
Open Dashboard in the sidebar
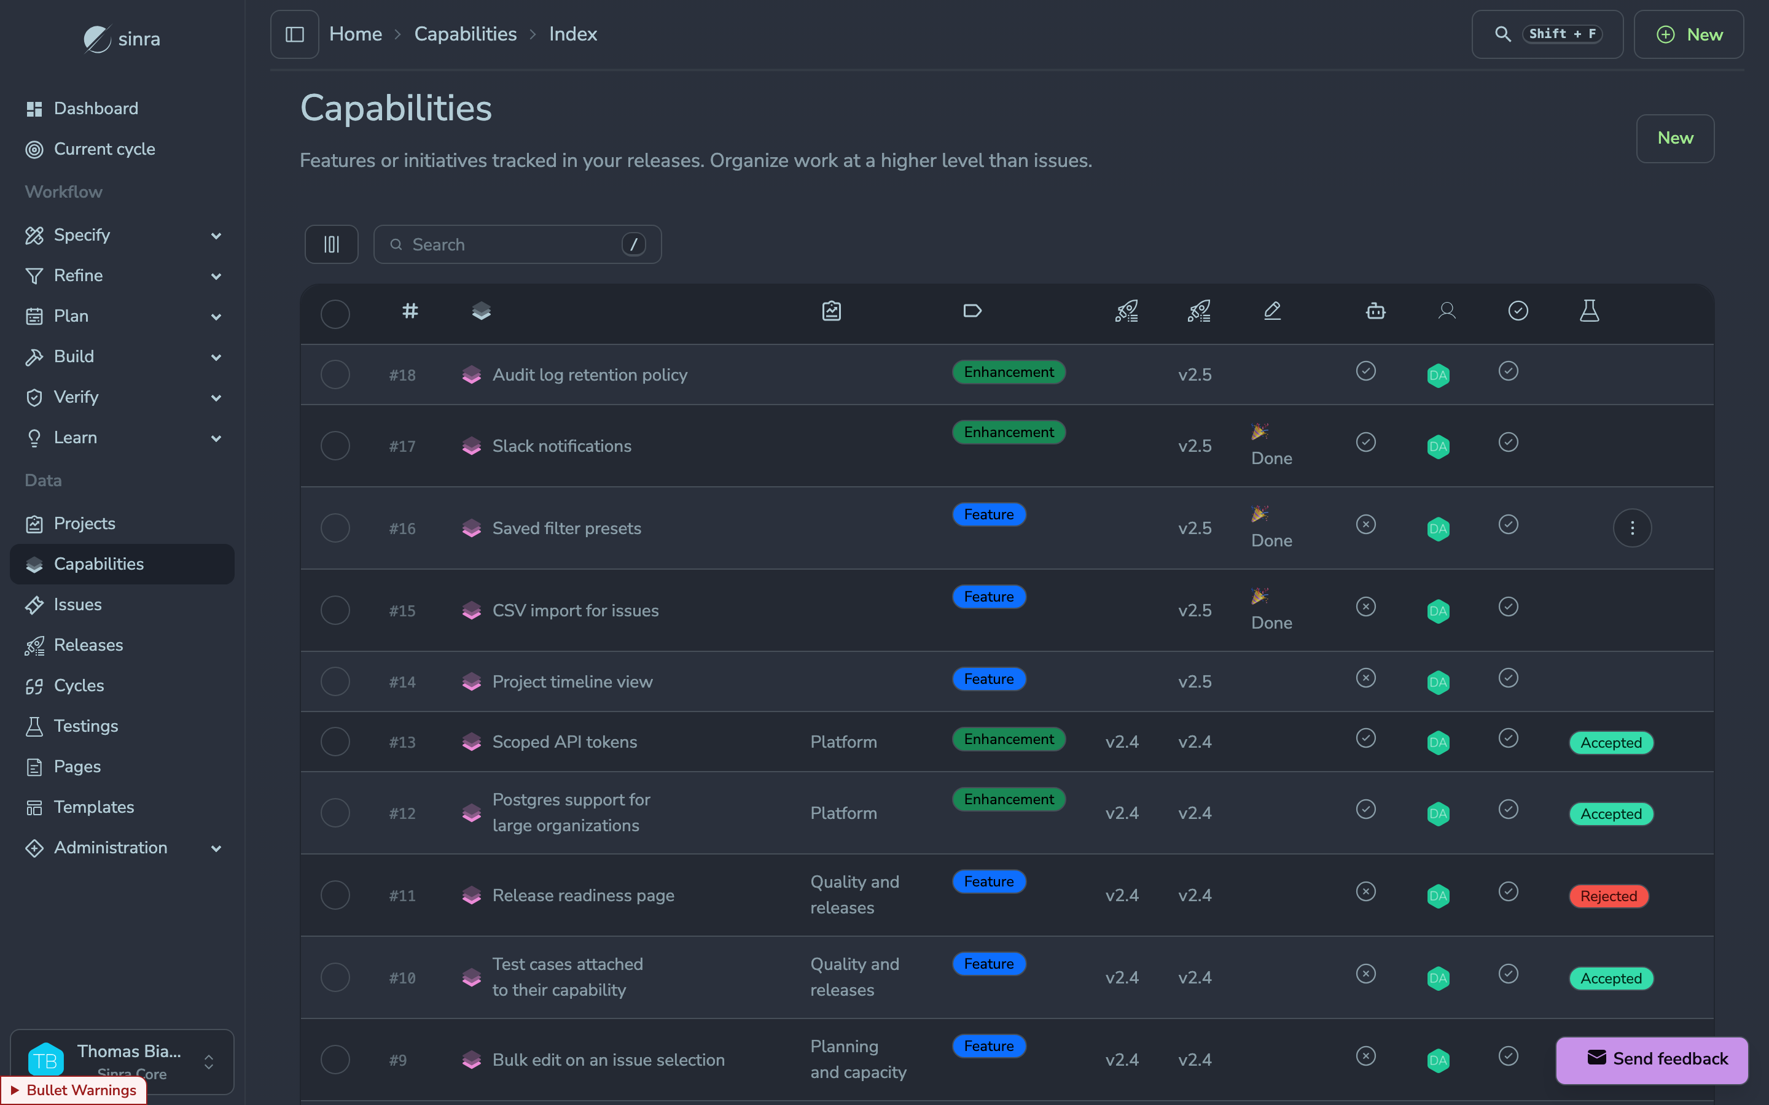[122, 109]
